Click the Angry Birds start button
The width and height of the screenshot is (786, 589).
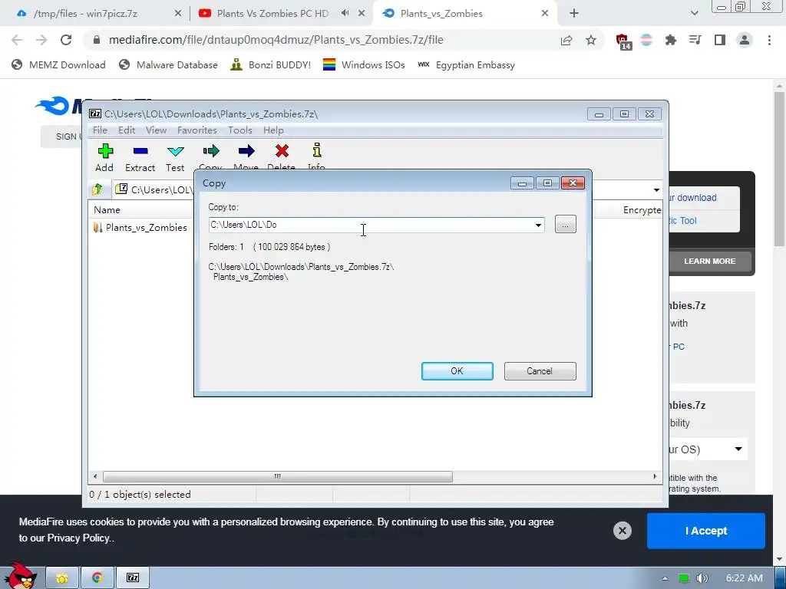[20, 575]
